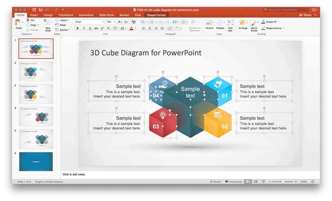Click the Paste clipboard icon
This screenshot has height=201, width=332.
18,23
